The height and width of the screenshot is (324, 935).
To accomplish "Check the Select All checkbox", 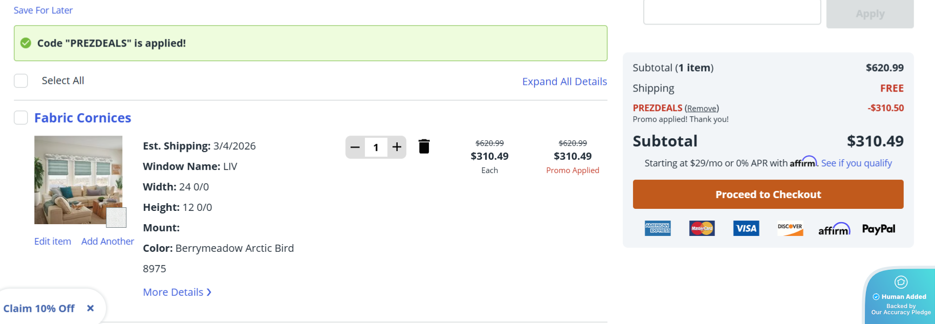I will [x=21, y=81].
